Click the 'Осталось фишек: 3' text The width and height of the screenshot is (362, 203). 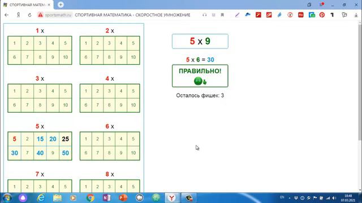point(200,95)
